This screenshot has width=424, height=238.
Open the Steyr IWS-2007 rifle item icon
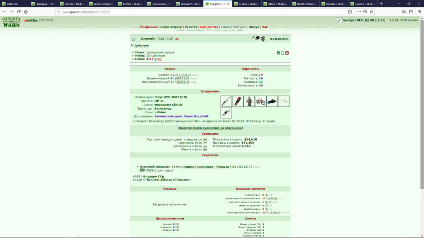click(x=226, y=101)
